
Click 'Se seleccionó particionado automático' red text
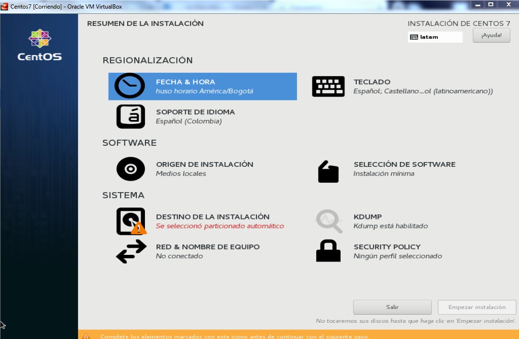tap(220, 226)
